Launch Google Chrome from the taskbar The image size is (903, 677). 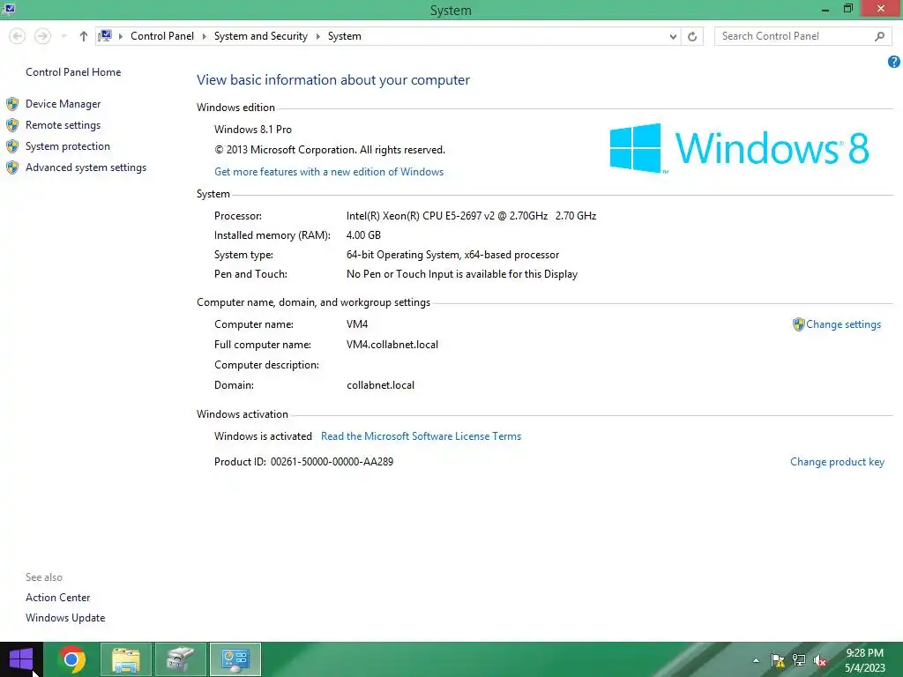click(72, 659)
